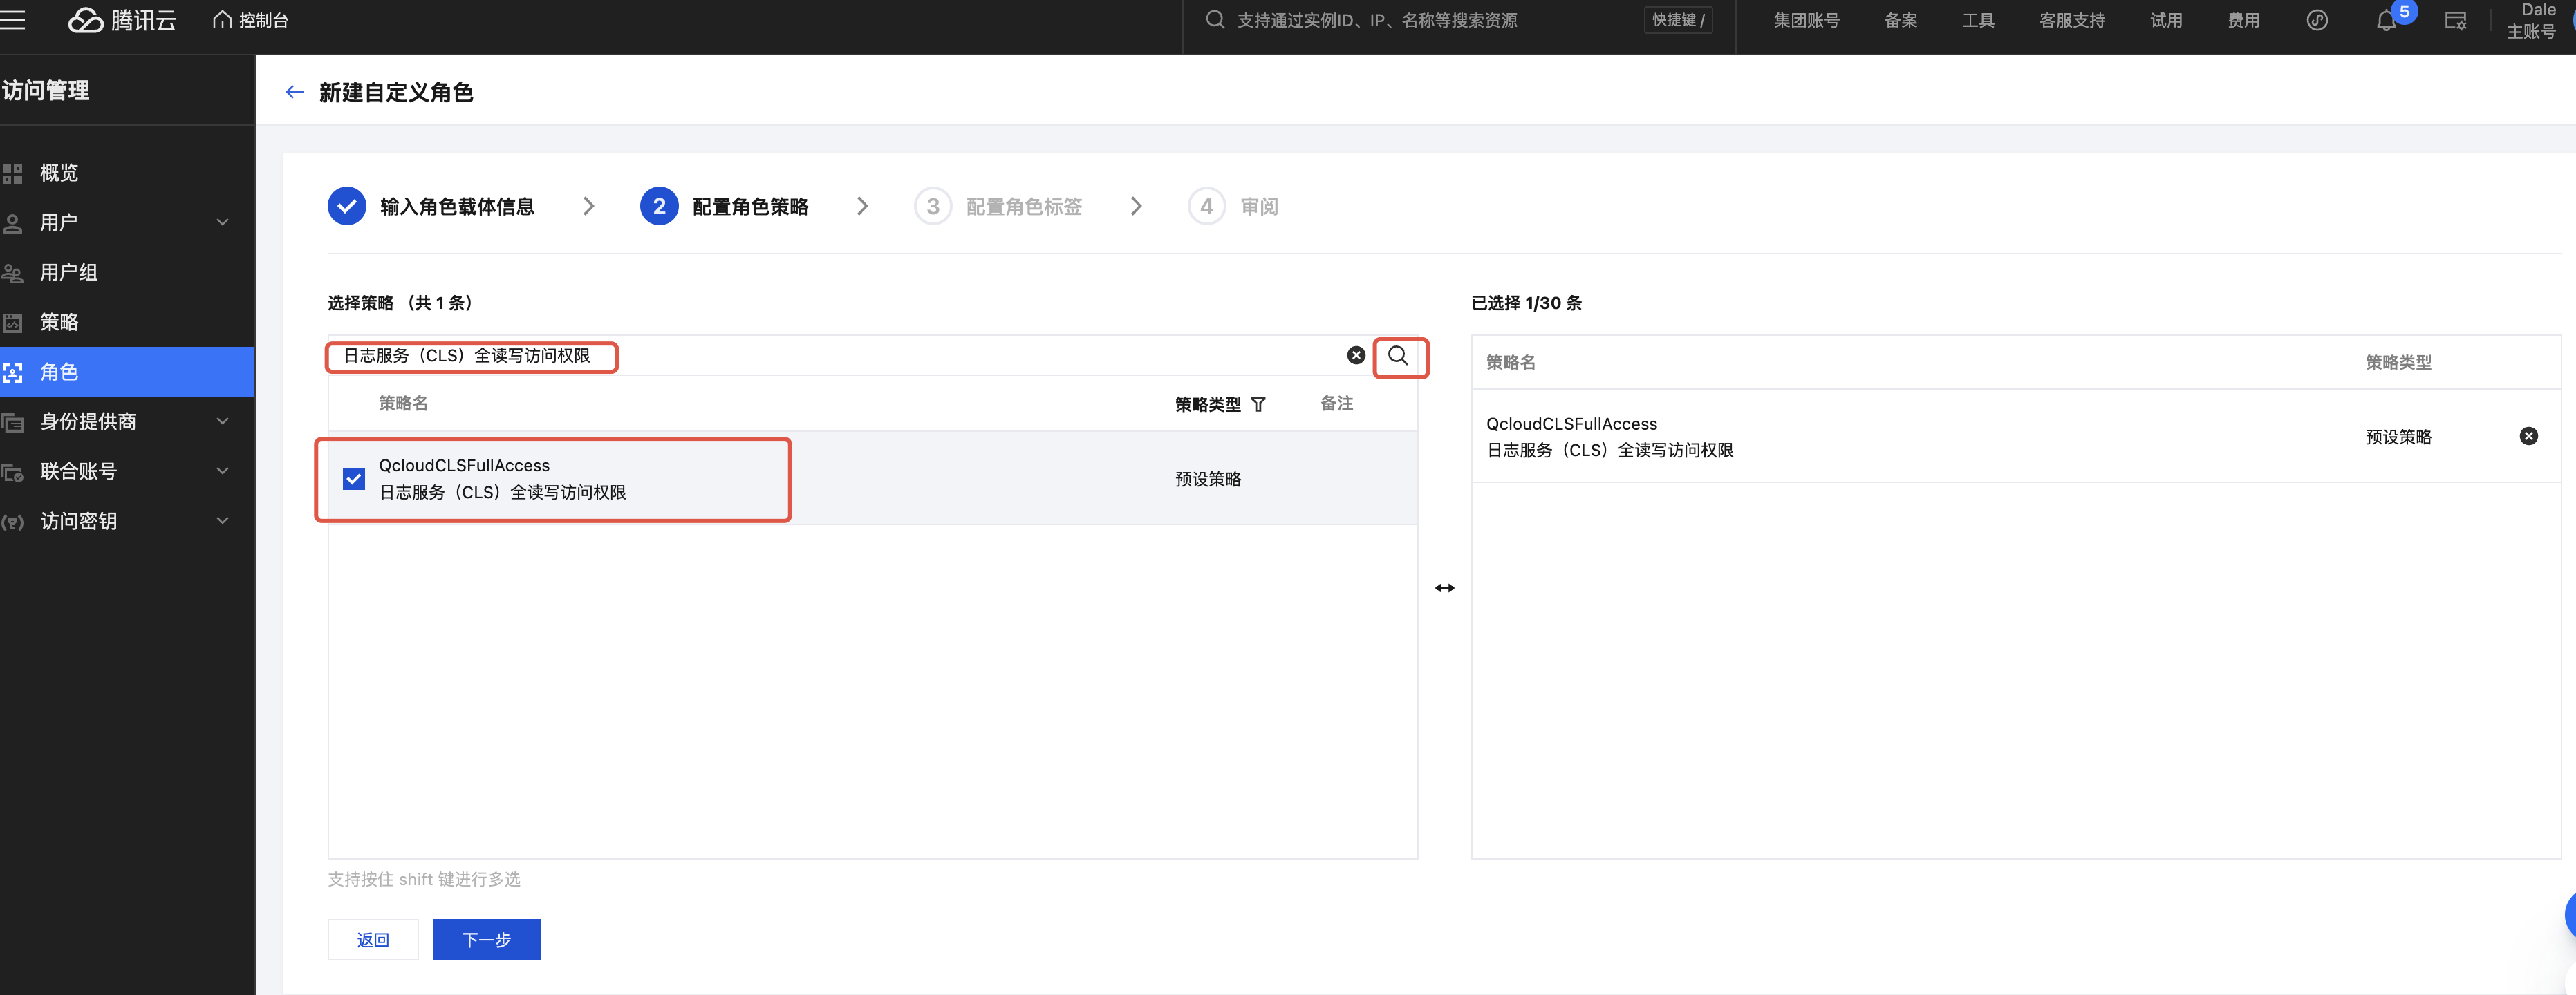
Task: Click the 身份提供商 icon
Action: coord(12,423)
